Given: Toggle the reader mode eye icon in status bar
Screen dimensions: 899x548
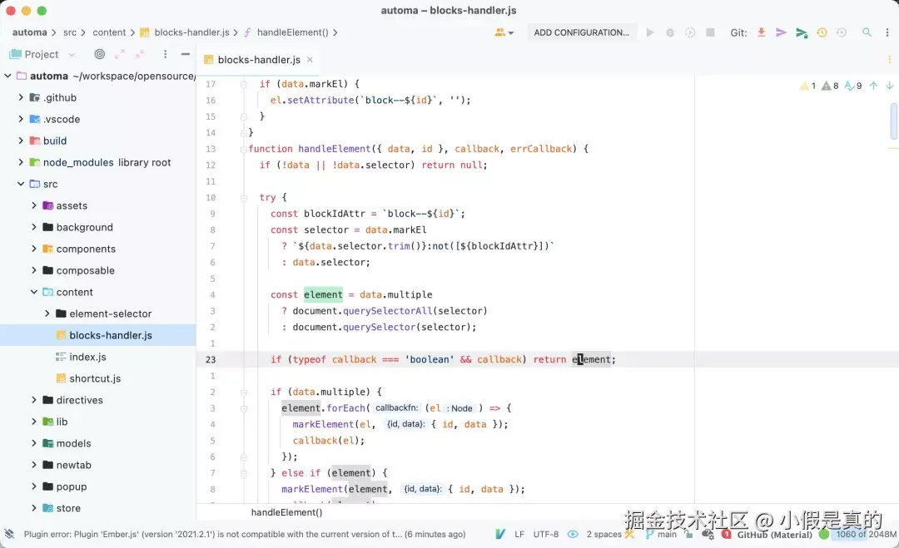Looking at the screenshot, I should click(x=573, y=534).
